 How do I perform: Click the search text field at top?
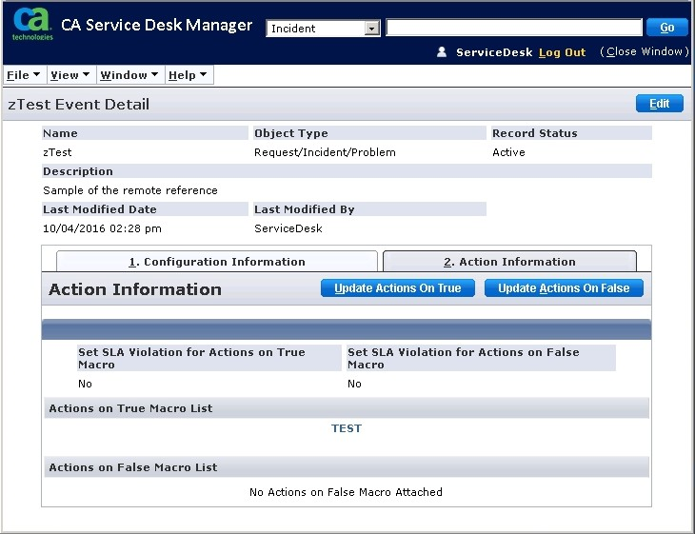click(514, 28)
